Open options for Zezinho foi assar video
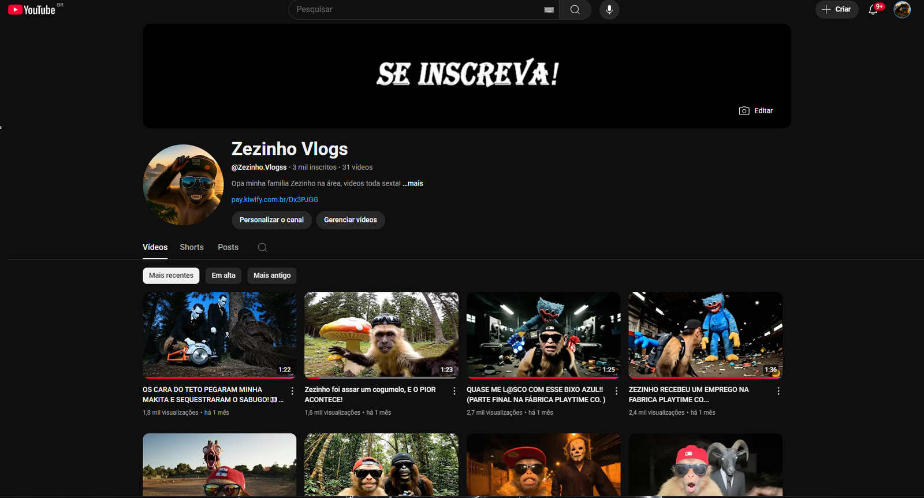Screen dimensions: 924x498 tap(454, 391)
